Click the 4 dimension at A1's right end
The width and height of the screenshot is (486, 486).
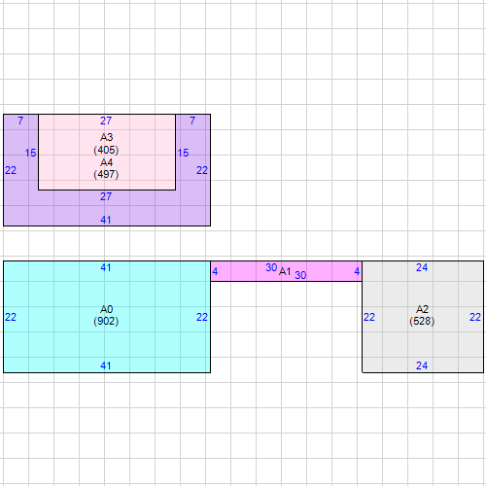point(357,271)
